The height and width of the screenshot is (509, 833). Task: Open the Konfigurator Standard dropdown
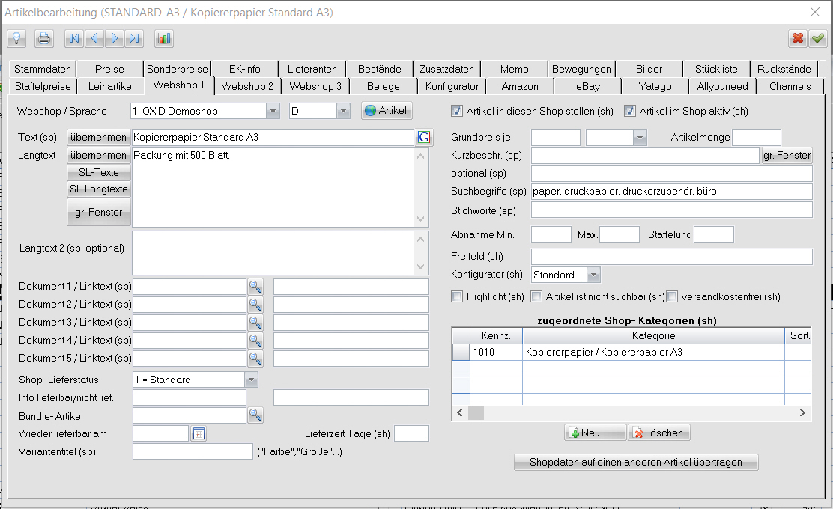click(x=593, y=275)
